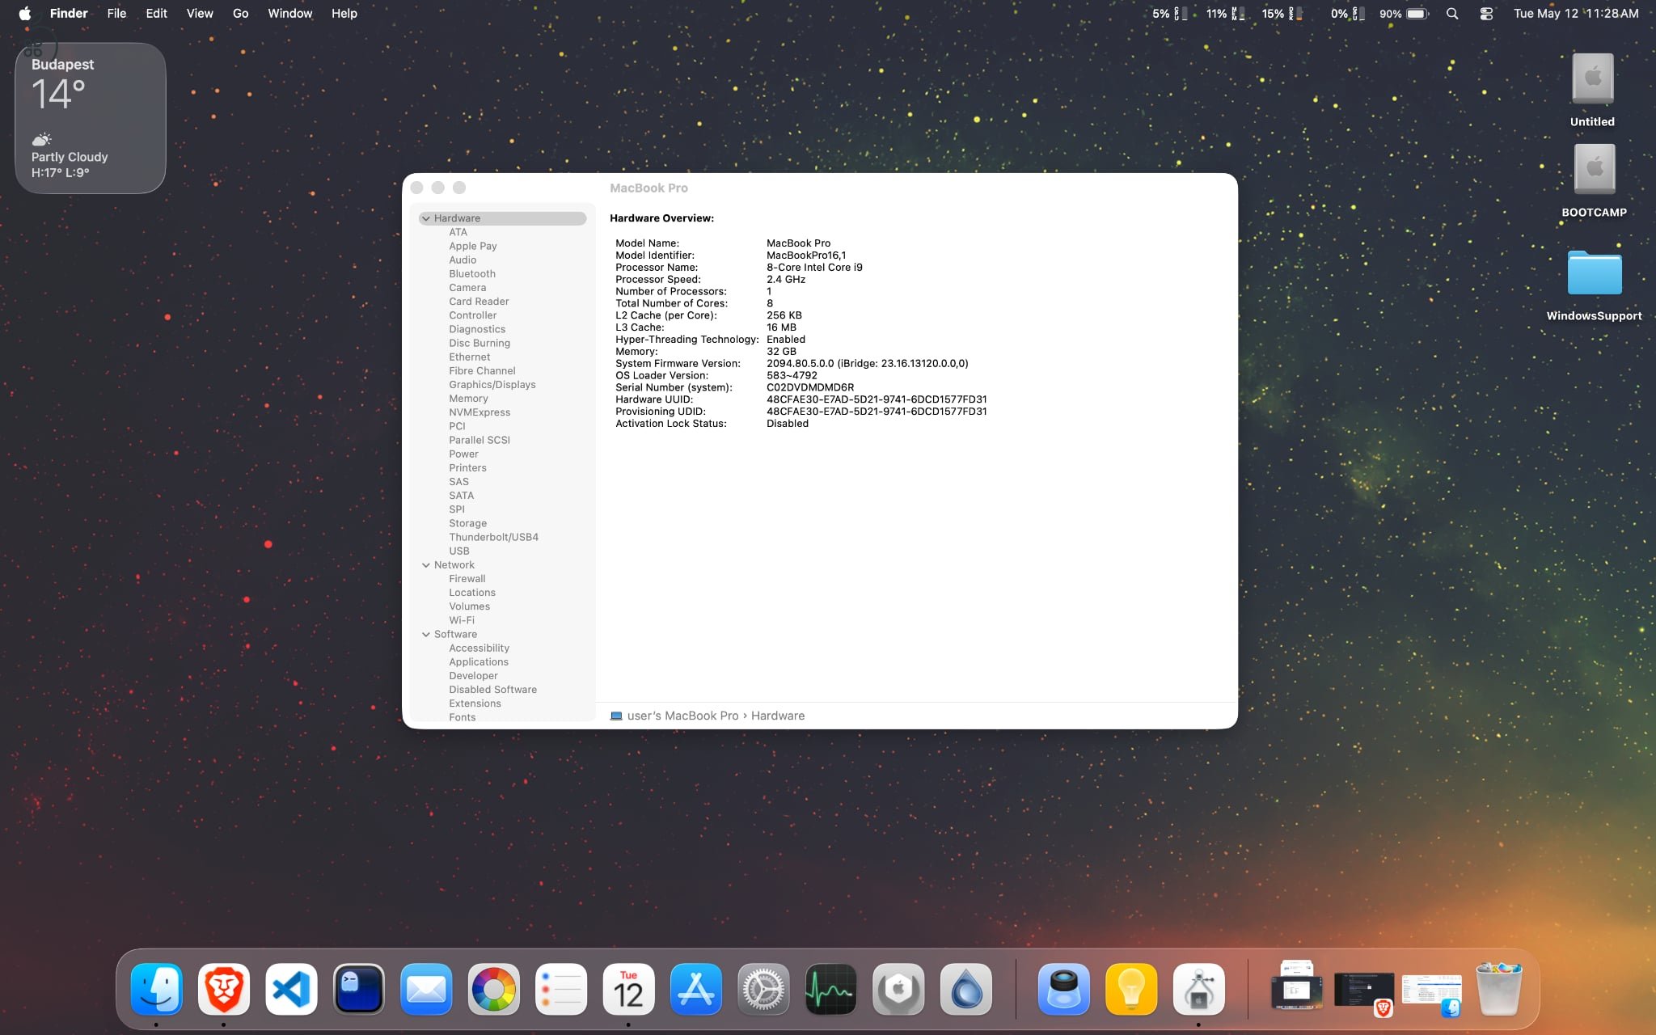Open Control Center in menu bar

tap(1486, 13)
